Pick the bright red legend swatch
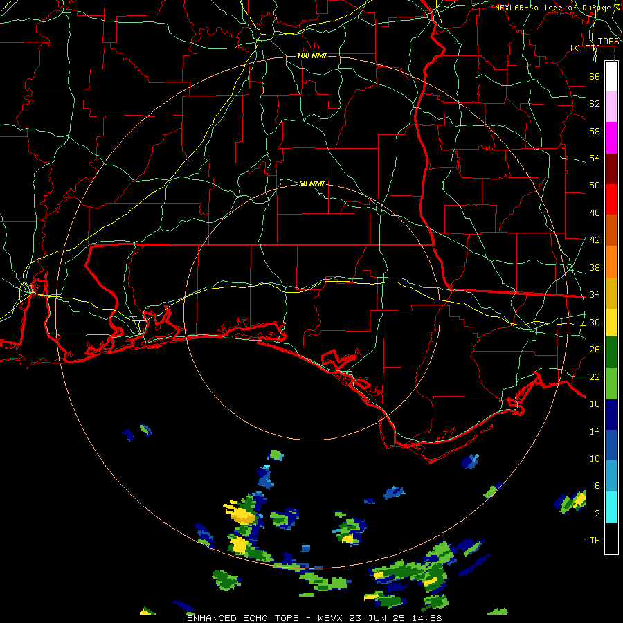 click(x=611, y=199)
